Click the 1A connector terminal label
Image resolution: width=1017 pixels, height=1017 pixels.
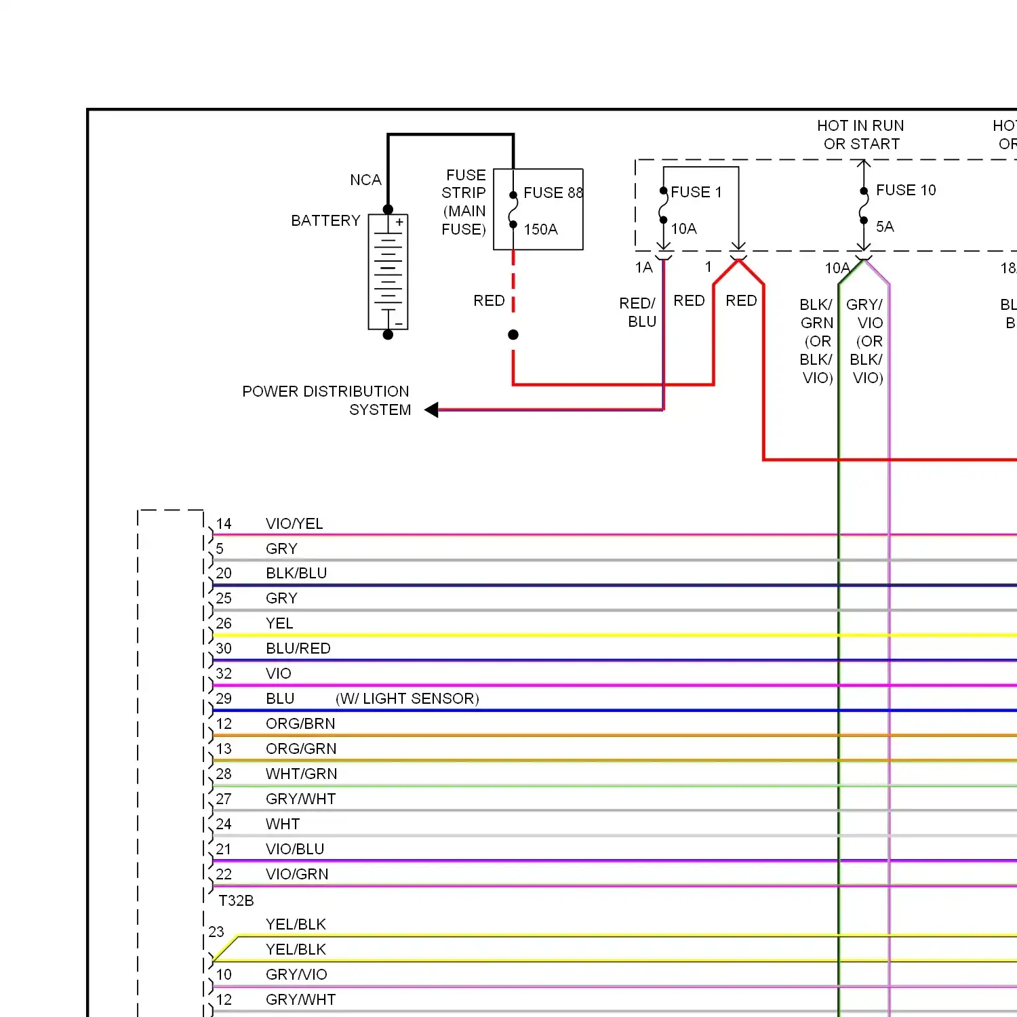[644, 268]
